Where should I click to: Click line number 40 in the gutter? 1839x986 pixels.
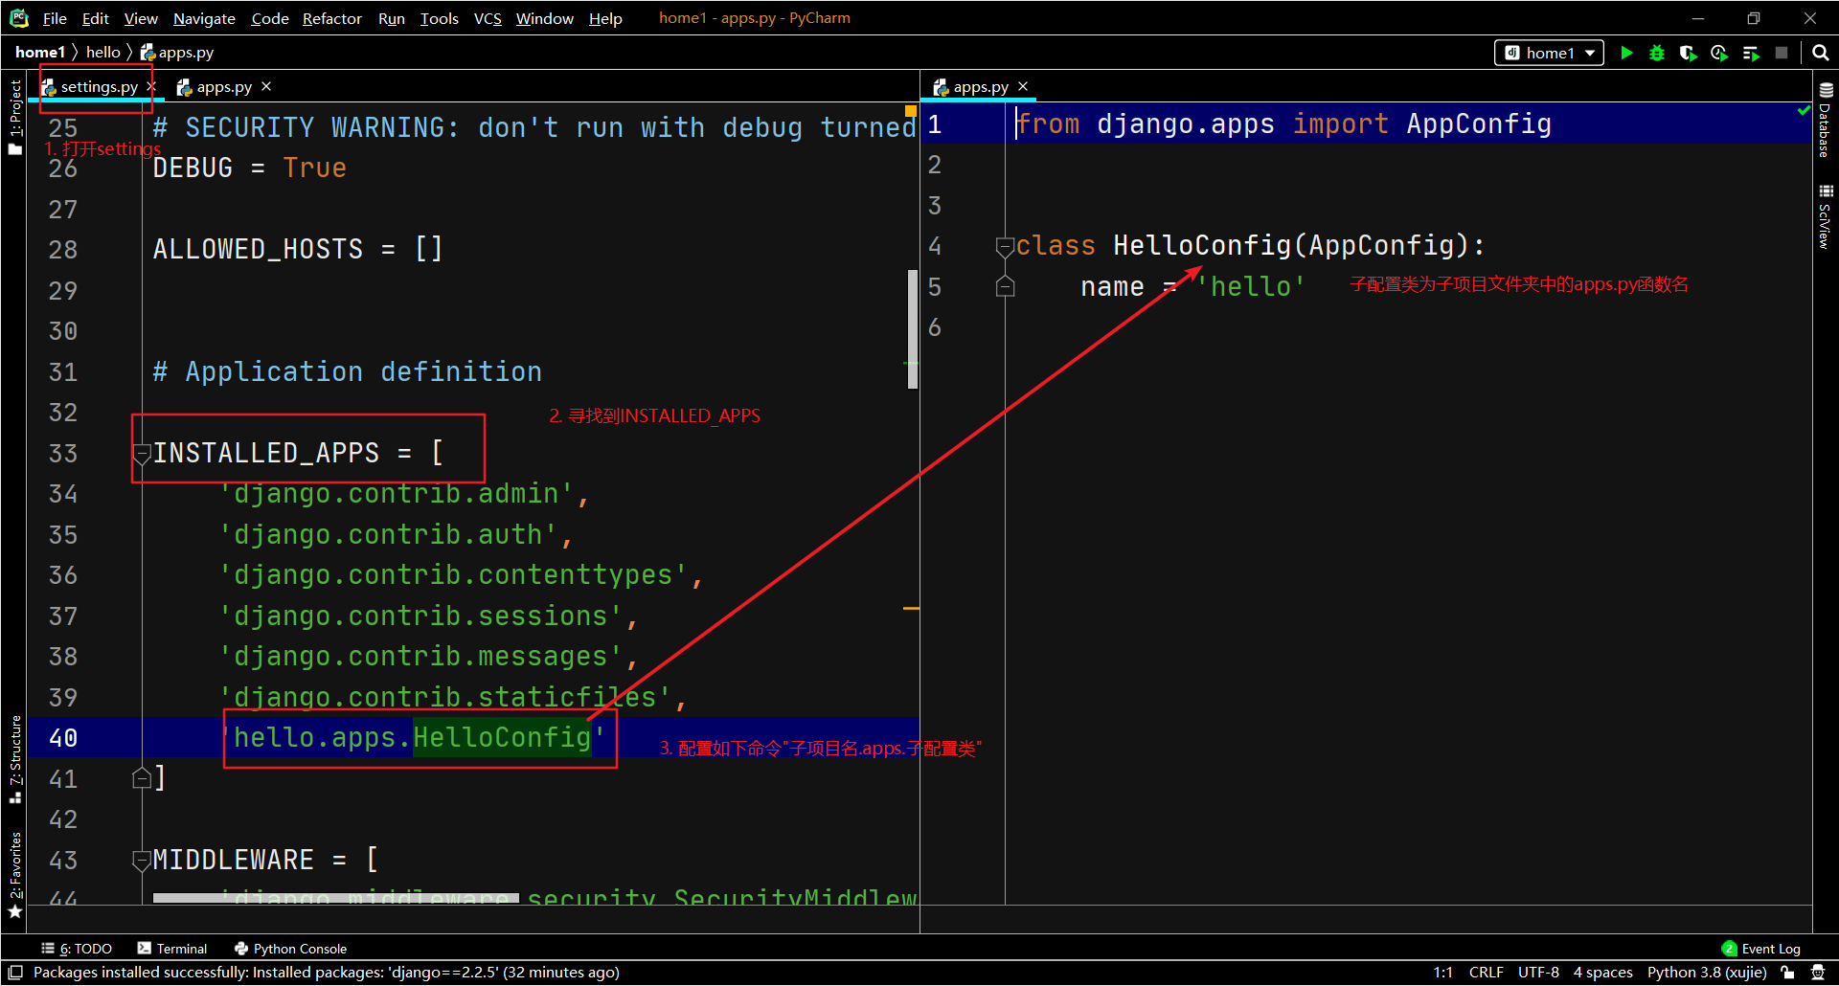click(63, 738)
